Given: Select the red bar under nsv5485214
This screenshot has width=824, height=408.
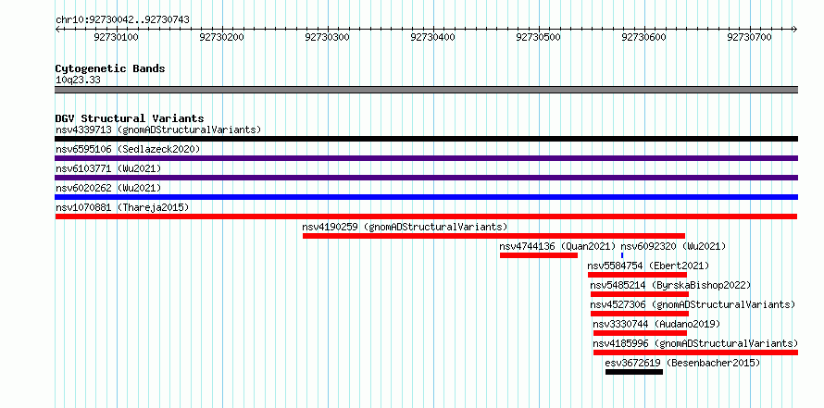Looking at the screenshot, I should pyautogui.click(x=640, y=294).
